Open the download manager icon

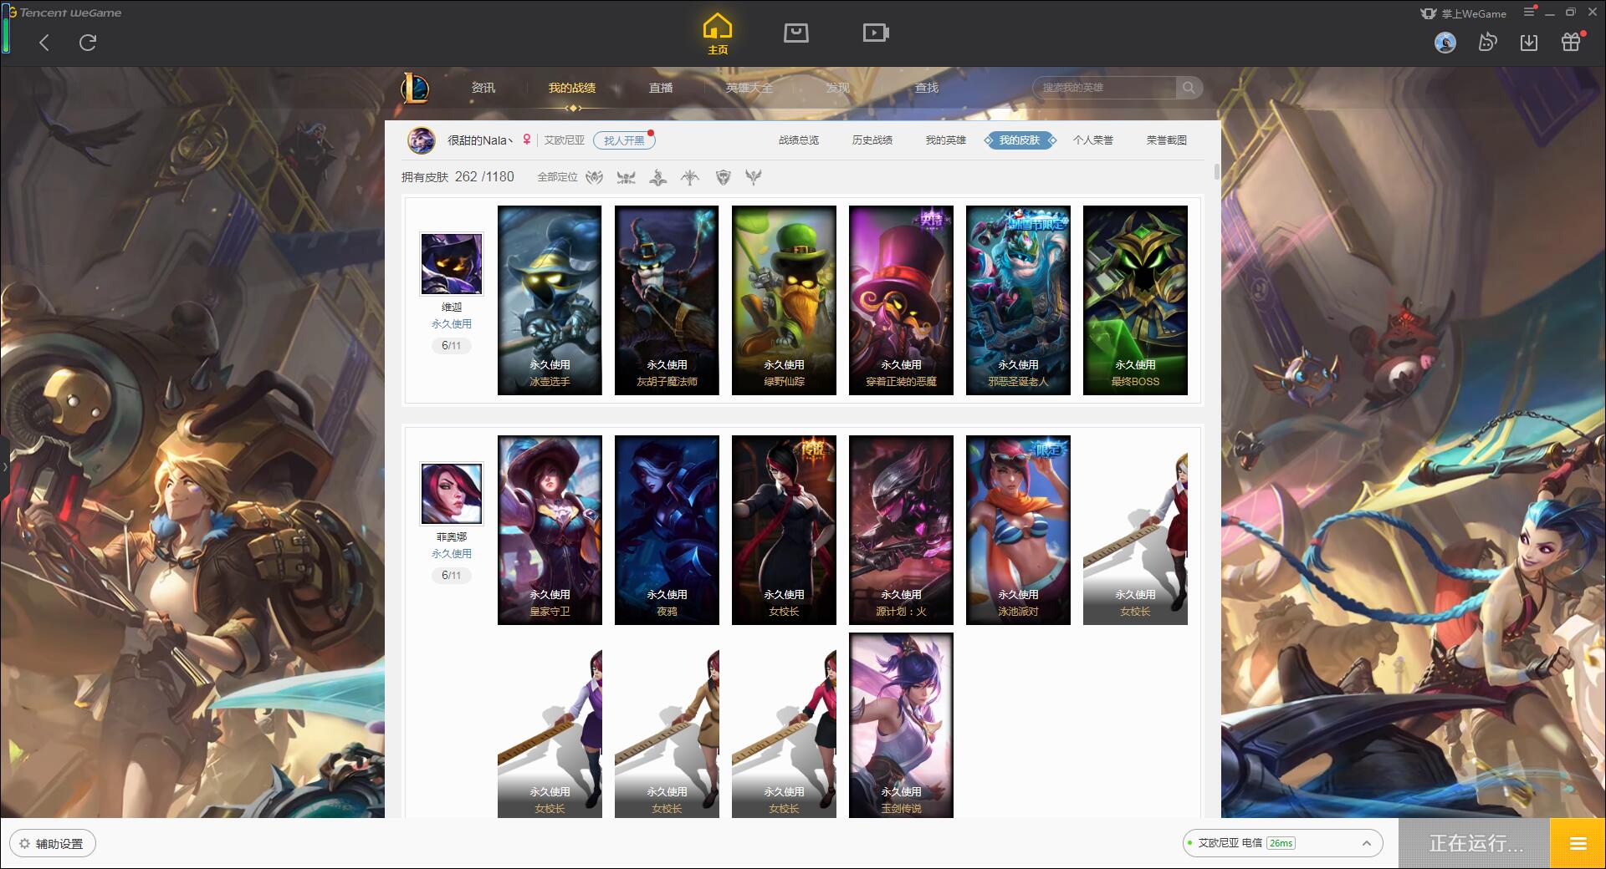(x=1529, y=43)
